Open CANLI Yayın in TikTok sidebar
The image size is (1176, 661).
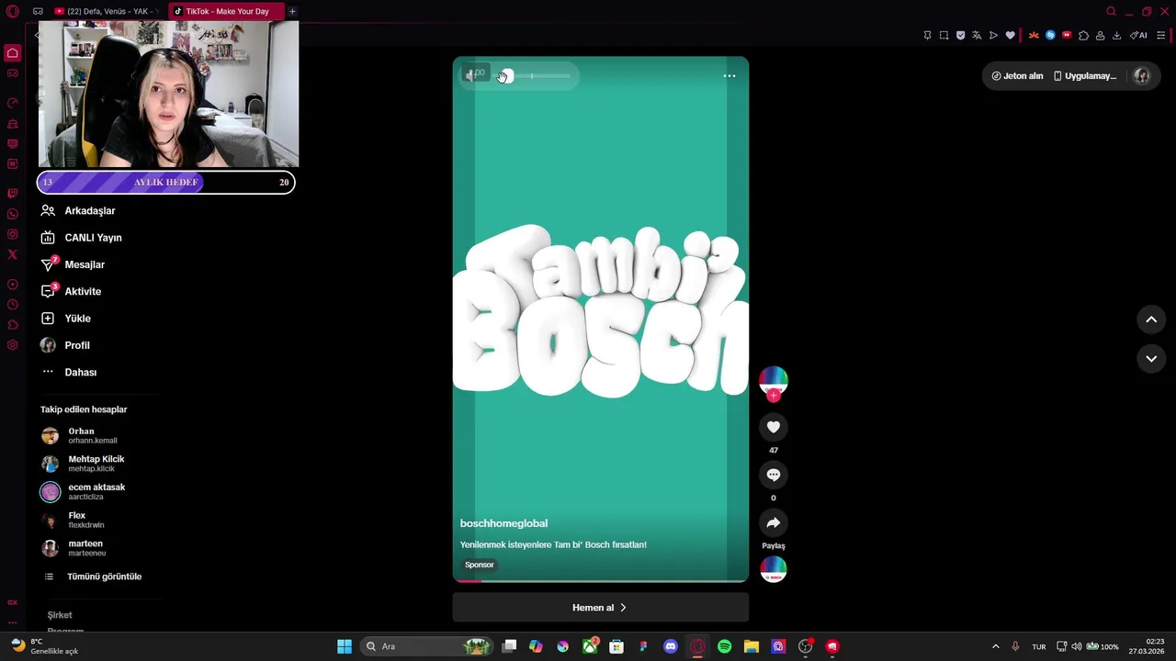pos(93,238)
